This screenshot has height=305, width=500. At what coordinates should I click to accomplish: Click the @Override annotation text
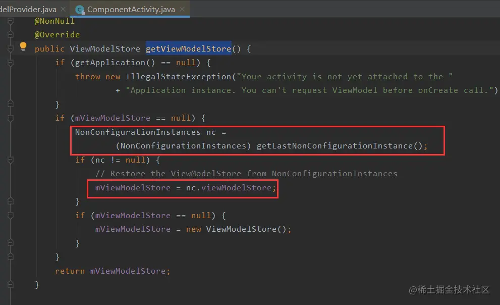coord(57,34)
